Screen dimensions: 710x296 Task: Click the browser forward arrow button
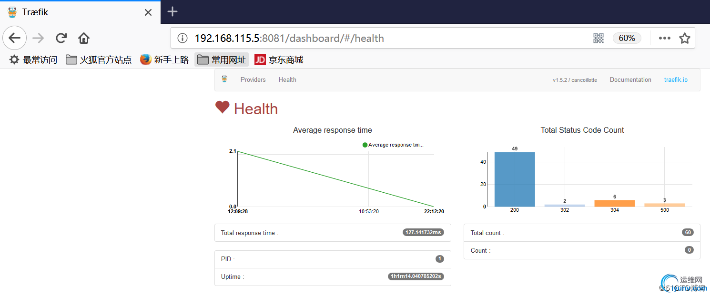click(x=38, y=38)
